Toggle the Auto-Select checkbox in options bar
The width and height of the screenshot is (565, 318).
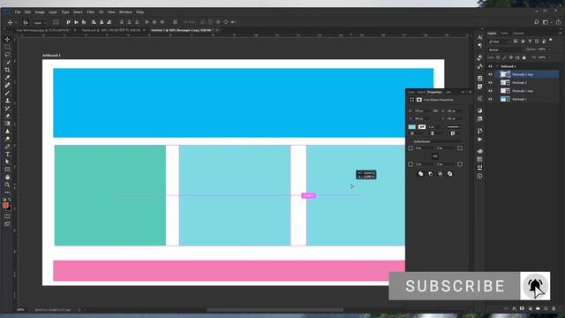26,22
